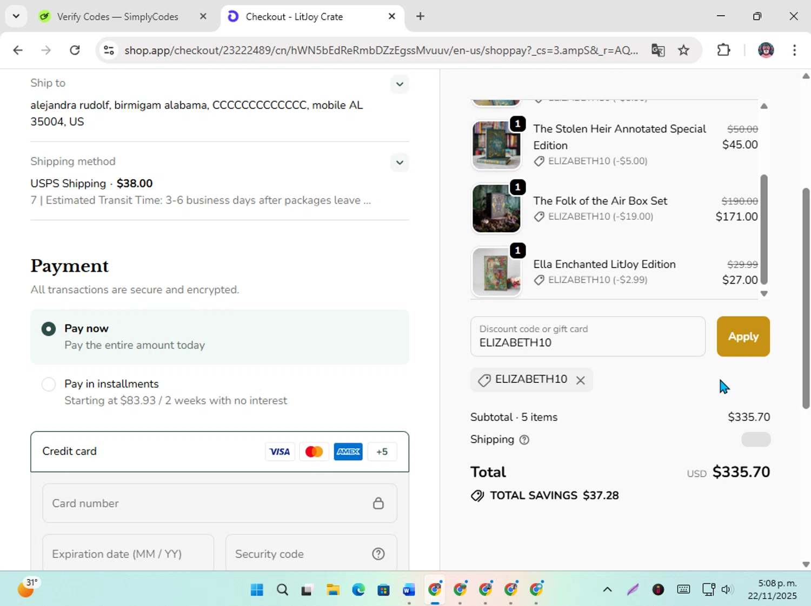The image size is (811, 606).
Task: Open a new browser tab
Action: click(x=420, y=16)
